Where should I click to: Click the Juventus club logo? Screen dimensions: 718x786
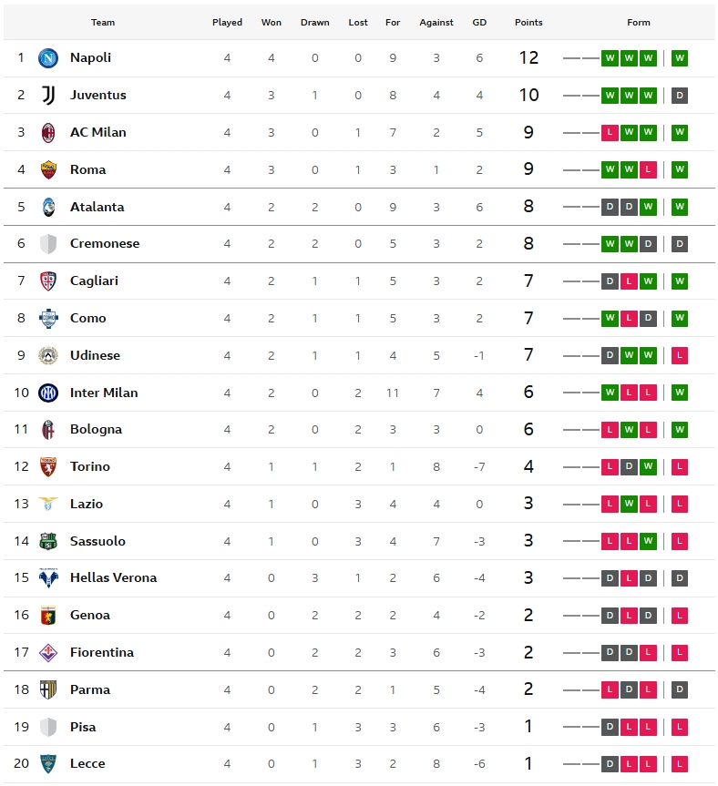pyautogui.click(x=48, y=96)
